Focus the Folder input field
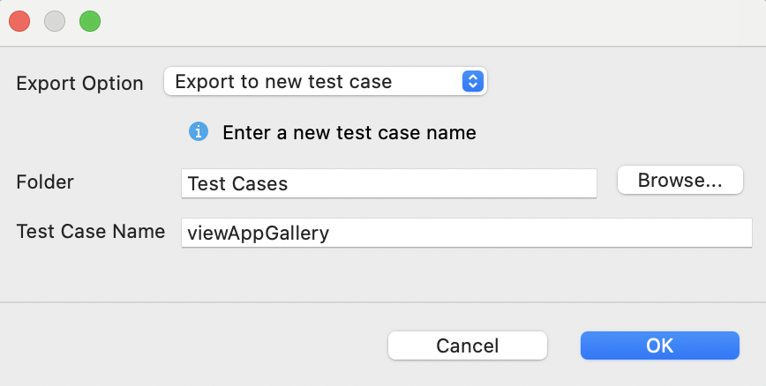Image resolution: width=766 pixels, height=386 pixels. point(388,183)
